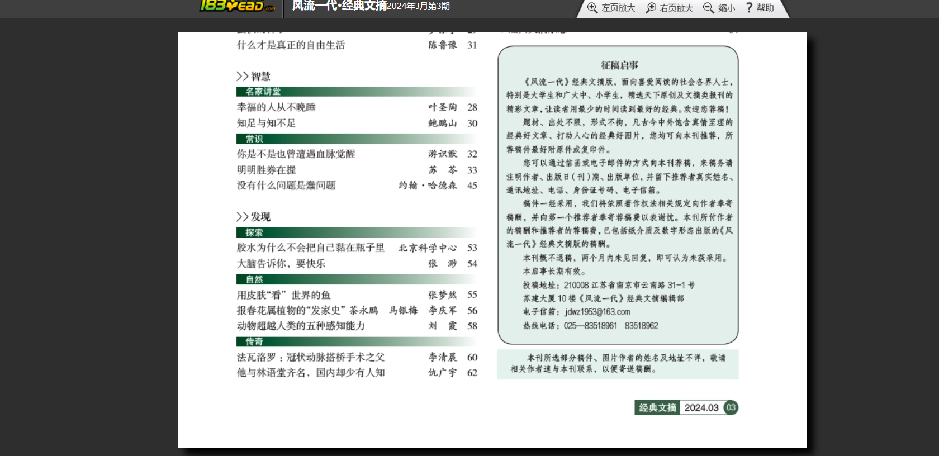Open article 大脑告诉你,要快乐
Image resolution: width=939 pixels, height=456 pixels.
[x=281, y=264]
